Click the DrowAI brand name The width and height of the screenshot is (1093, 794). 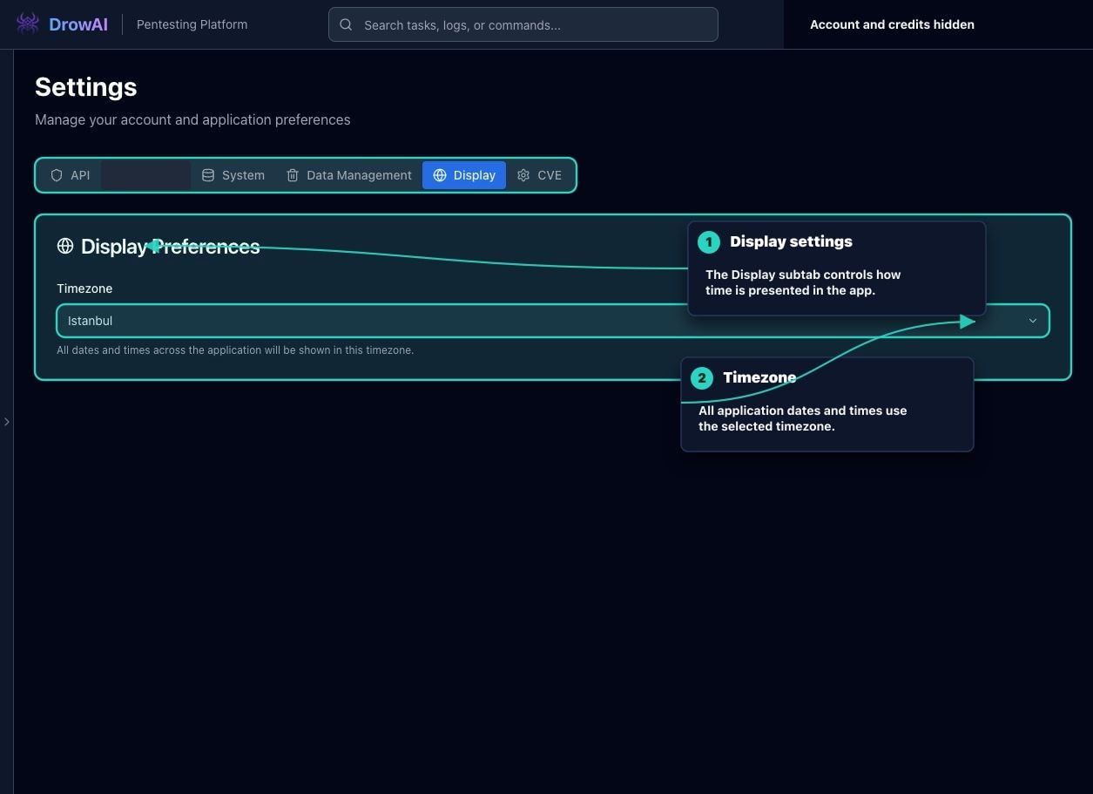(x=78, y=24)
